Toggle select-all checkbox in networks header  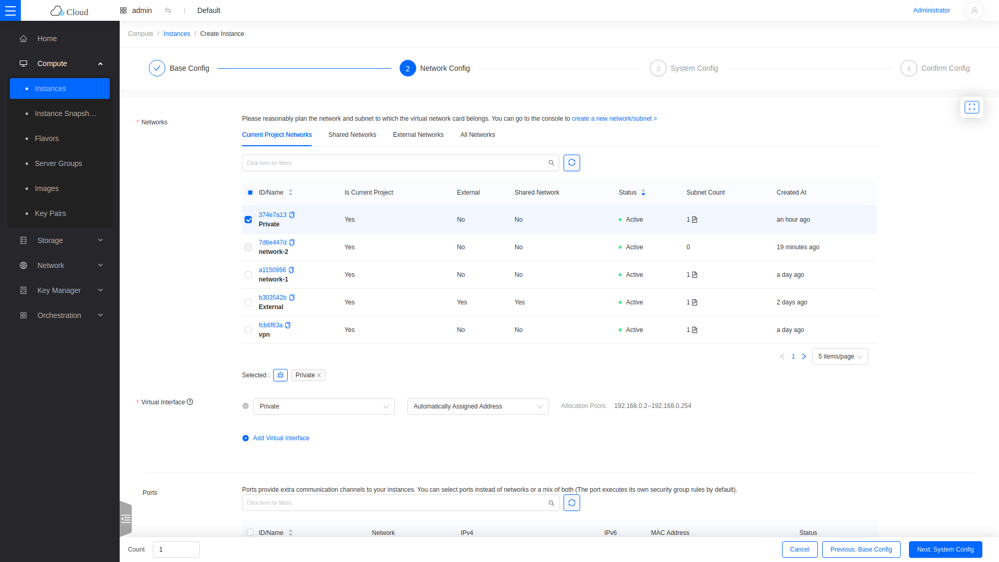click(x=250, y=193)
